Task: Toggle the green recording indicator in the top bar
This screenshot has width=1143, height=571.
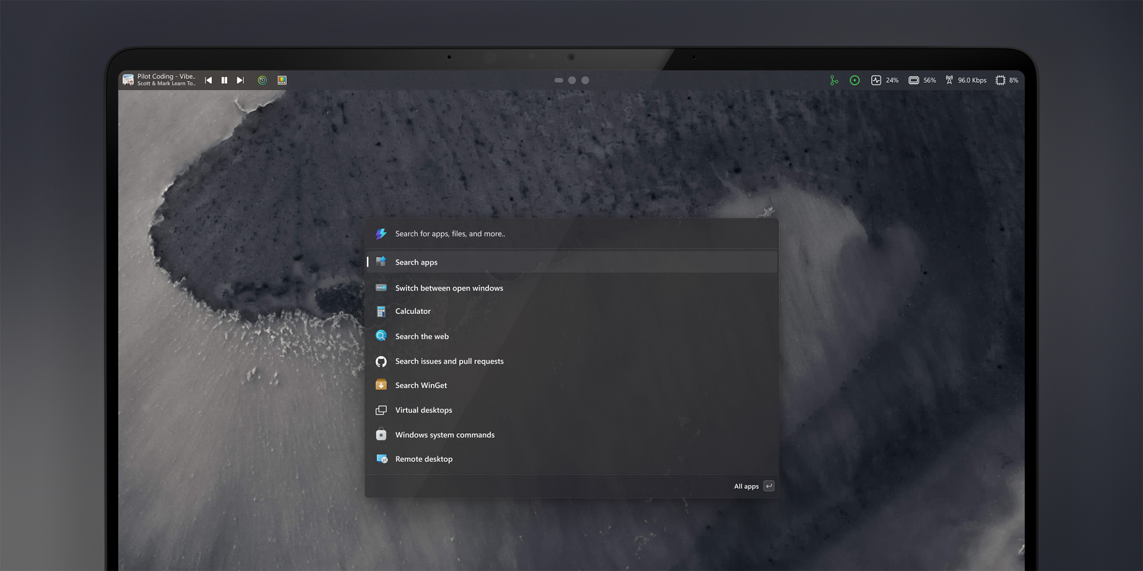Action: [x=854, y=80]
